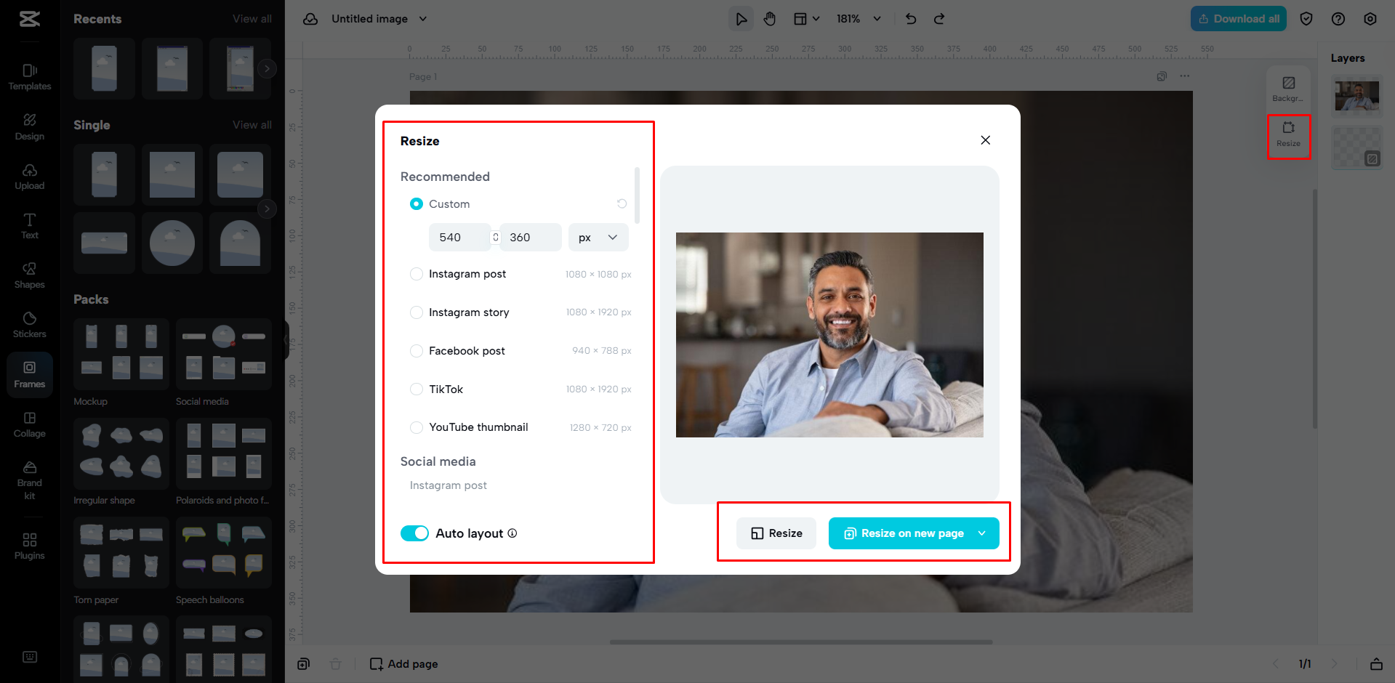1395x683 pixels.
Task: Open the Templates panel
Action: (29, 76)
